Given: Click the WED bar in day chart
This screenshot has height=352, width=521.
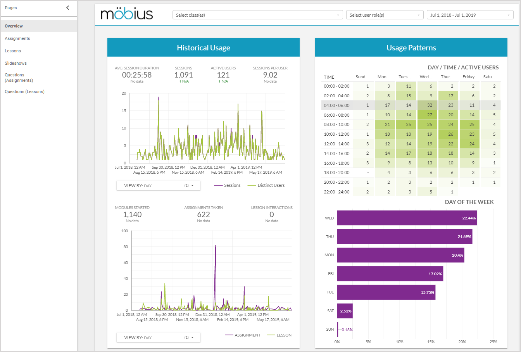Looking at the screenshot, I should click(x=407, y=218).
